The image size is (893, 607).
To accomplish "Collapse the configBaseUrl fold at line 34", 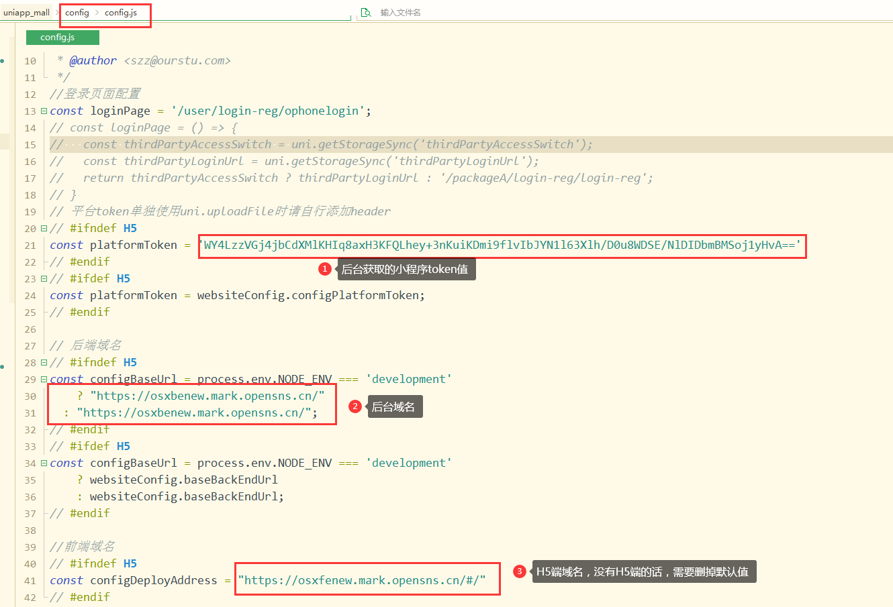I will (44, 463).
